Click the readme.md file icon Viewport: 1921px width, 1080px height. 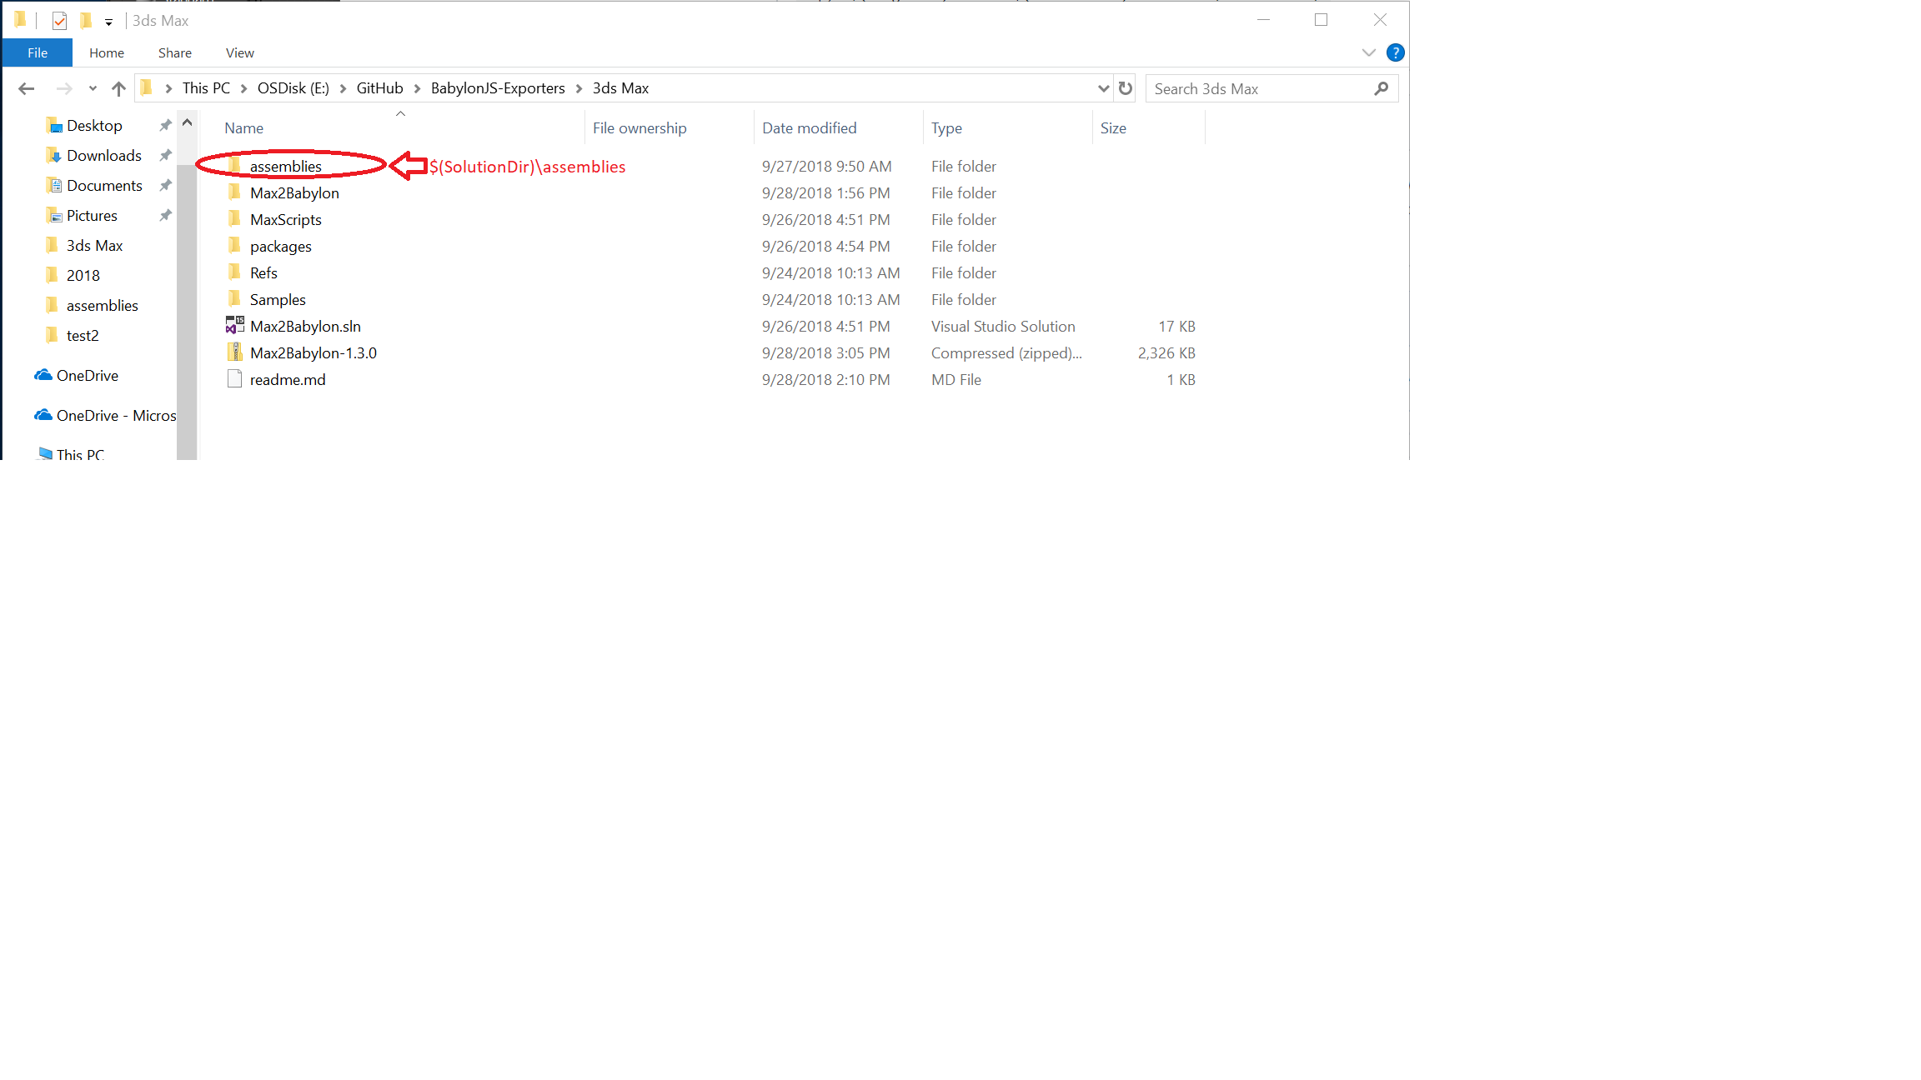pyautogui.click(x=234, y=379)
